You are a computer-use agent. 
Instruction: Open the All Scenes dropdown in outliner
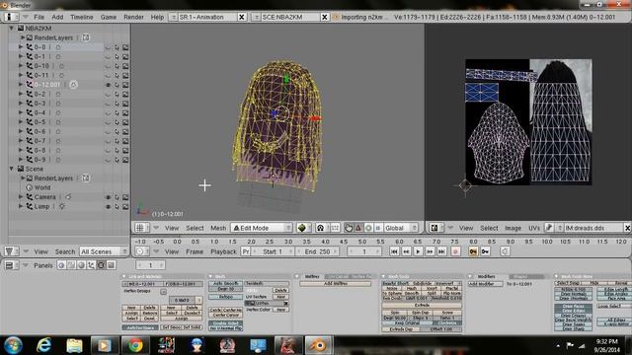click(104, 251)
